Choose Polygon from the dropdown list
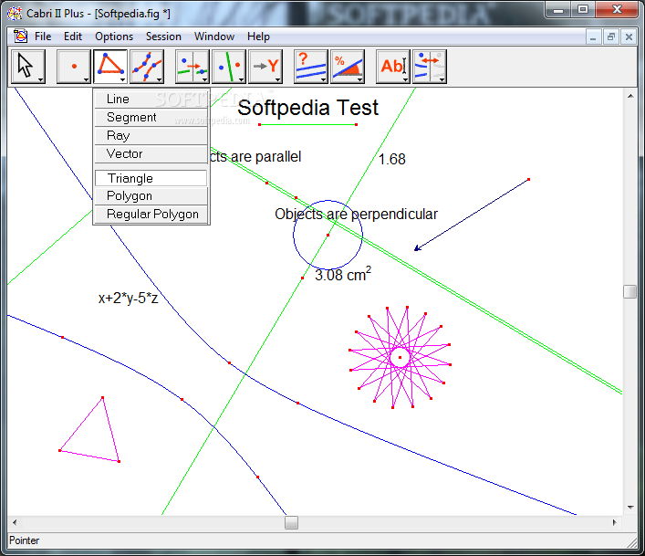The height and width of the screenshot is (556, 645). tap(151, 196)
